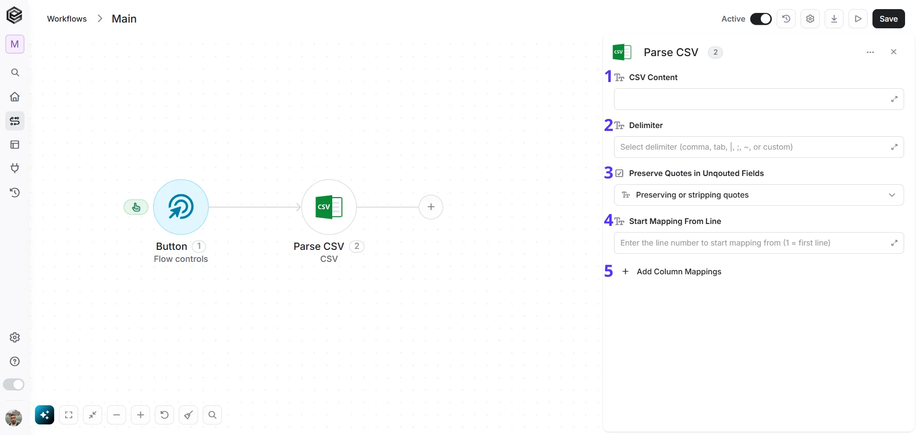Open the tables layout sidebar icon
918x435 pixels.
pos(15,144)
